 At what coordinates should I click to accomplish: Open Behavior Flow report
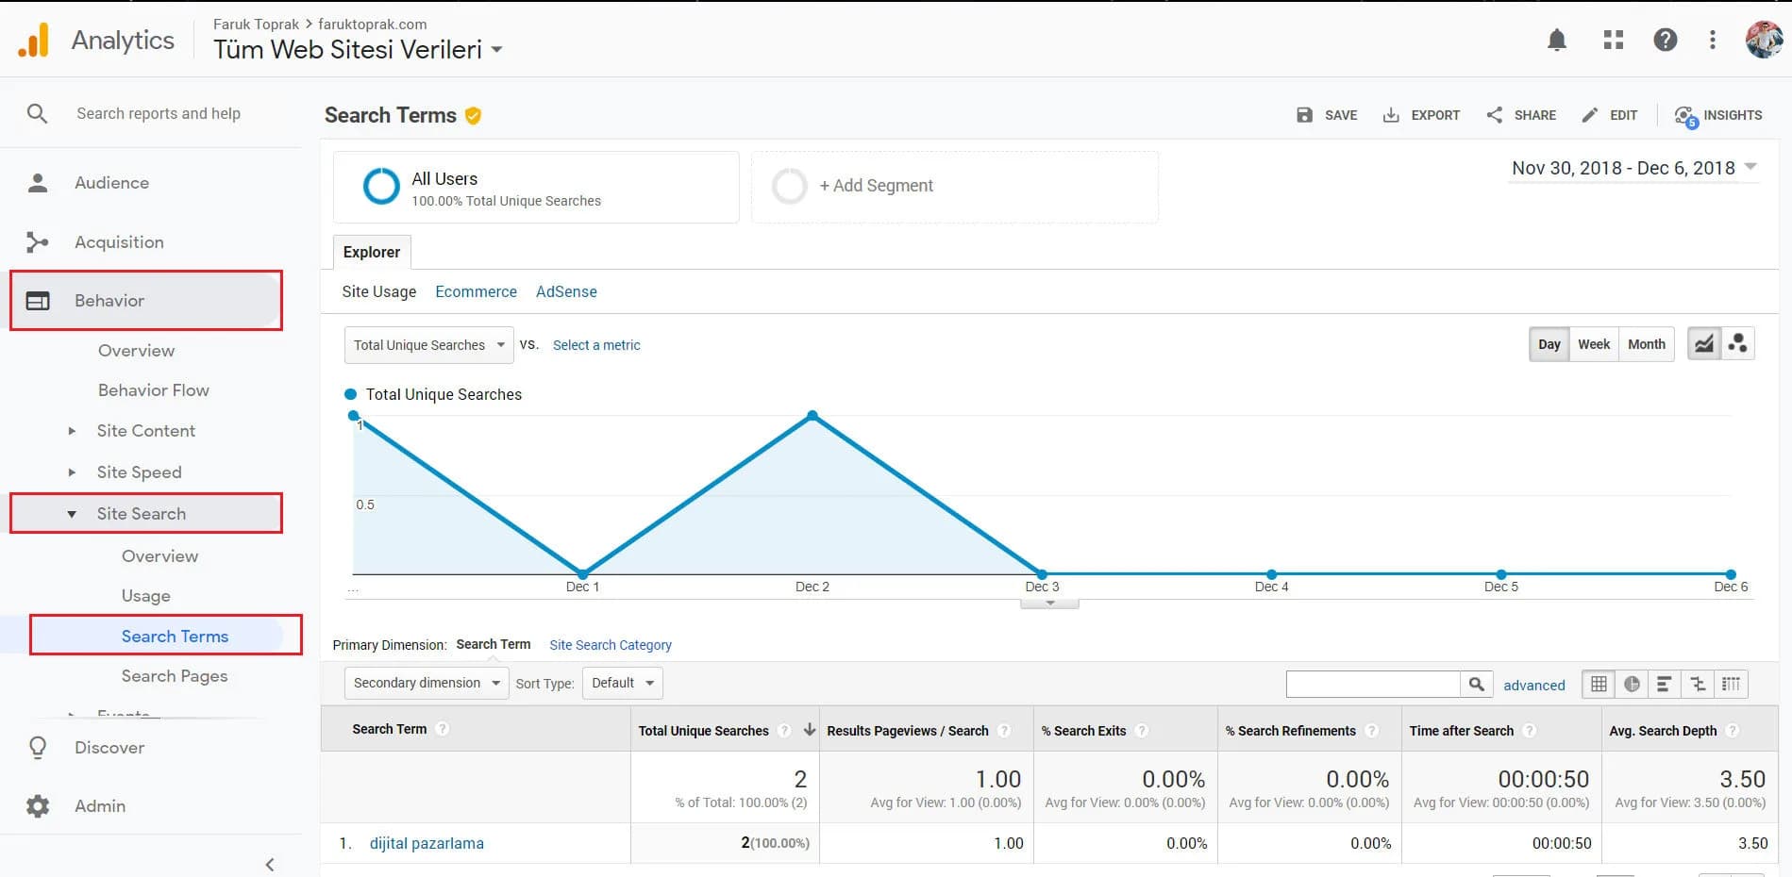pyautogui.click(x=154, y=390)
